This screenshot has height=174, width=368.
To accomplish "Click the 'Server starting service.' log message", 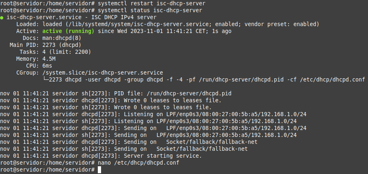I will (x=163, y=156).
